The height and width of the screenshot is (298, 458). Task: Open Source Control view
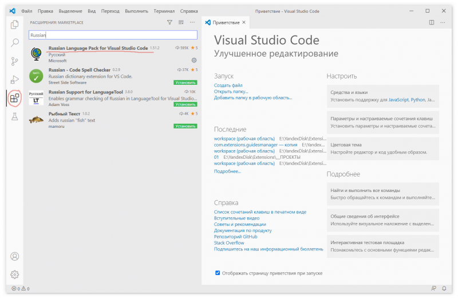(x=15, y=61)
